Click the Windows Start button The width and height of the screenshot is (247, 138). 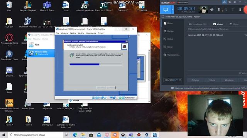click(x=4, y=135)
